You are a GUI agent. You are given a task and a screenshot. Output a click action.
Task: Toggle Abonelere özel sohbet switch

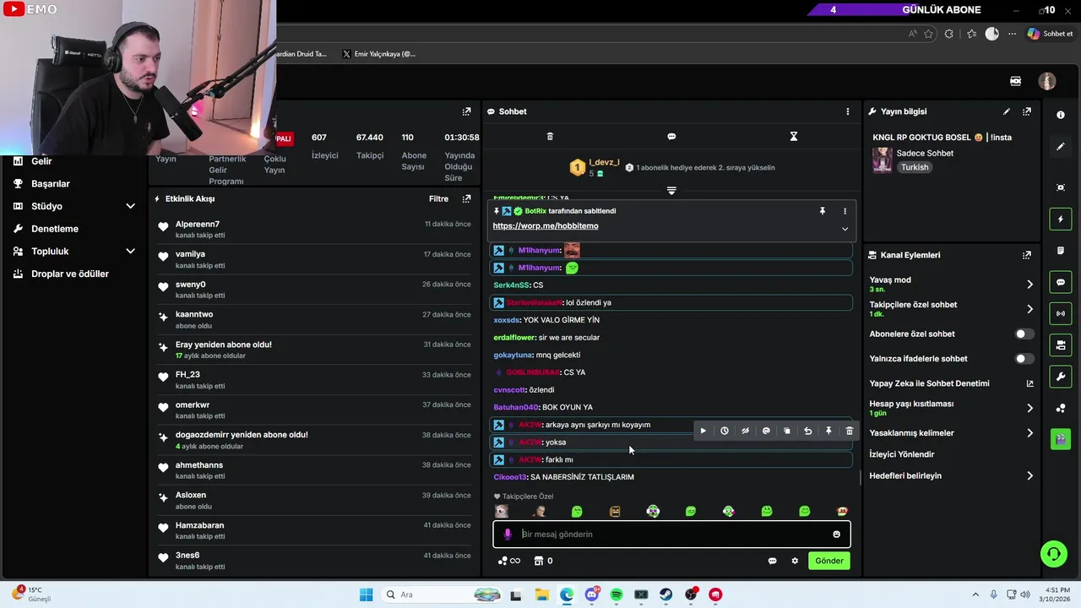[x=1024, y=334]
